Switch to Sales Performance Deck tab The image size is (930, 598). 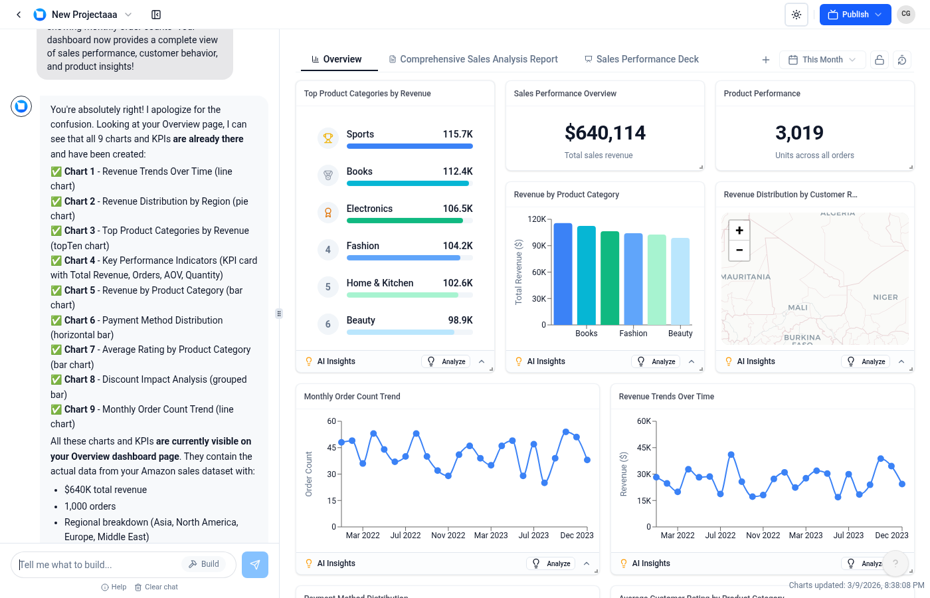click(642, 59)
